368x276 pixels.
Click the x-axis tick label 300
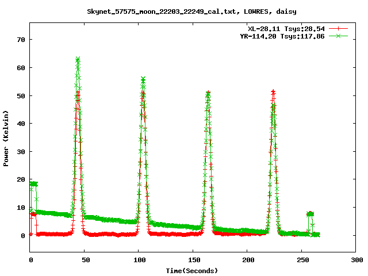[357, 260]
